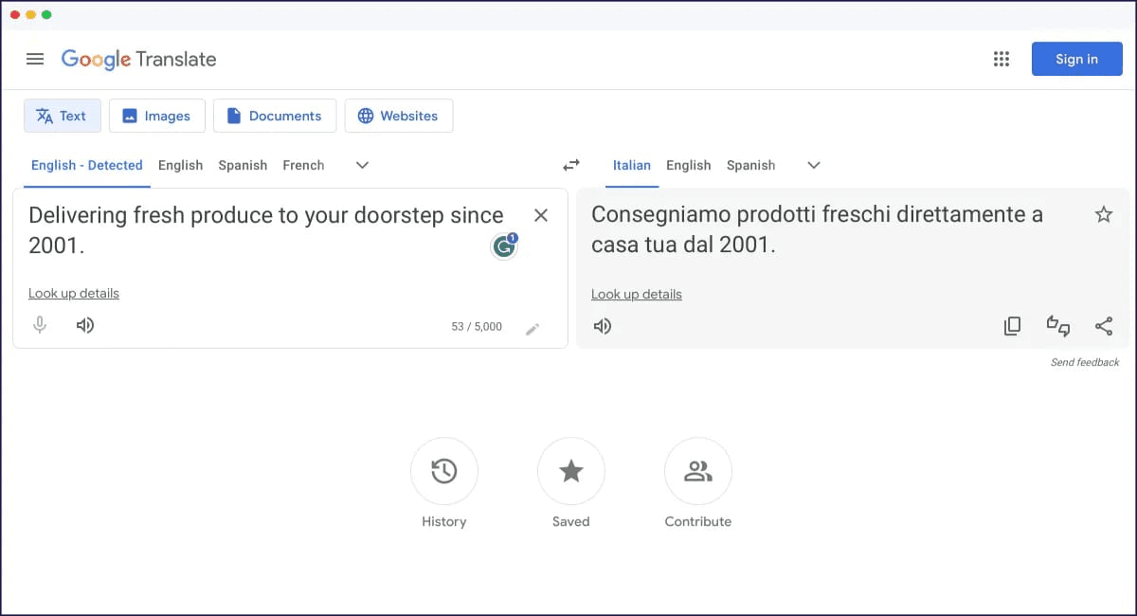Open translation History

(x=444, y=471)
